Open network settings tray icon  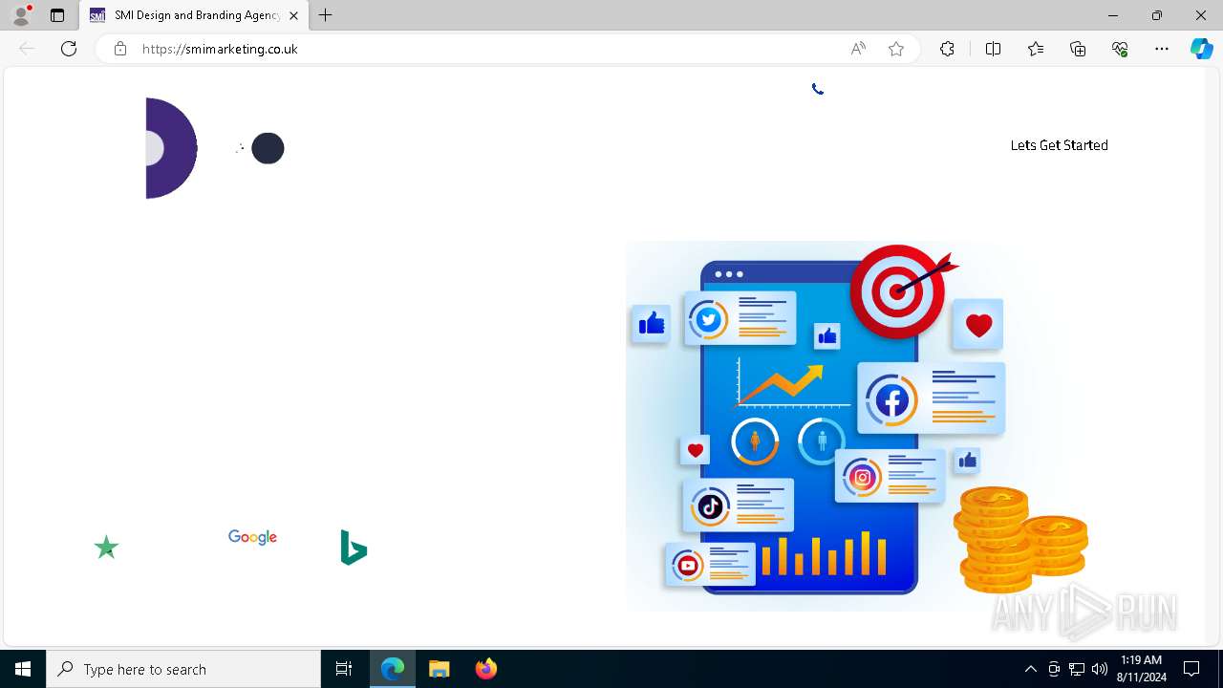(1077, 669)
